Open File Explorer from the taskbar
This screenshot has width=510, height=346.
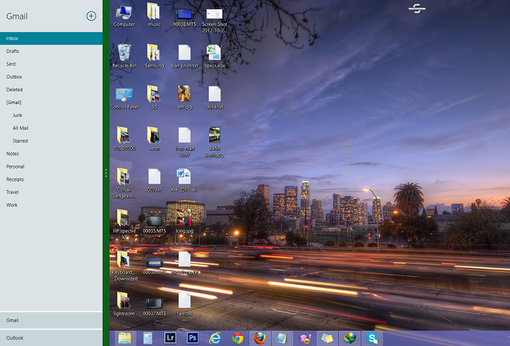point(124,338)
